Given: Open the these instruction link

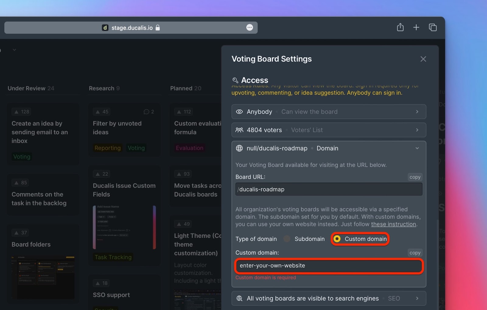Looking at the screenshot, I should click(394, 224).
